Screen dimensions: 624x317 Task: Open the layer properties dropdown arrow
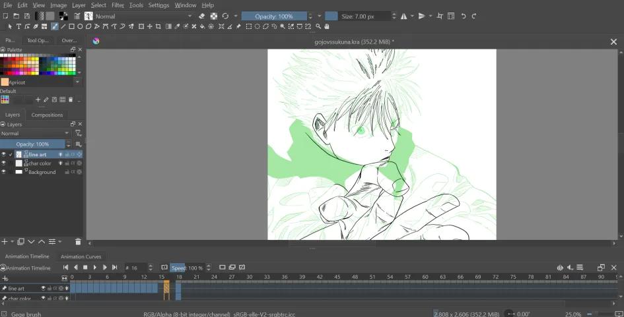59,241
